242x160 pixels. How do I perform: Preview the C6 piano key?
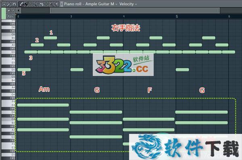pyautogui.click(x=8, y=34)
